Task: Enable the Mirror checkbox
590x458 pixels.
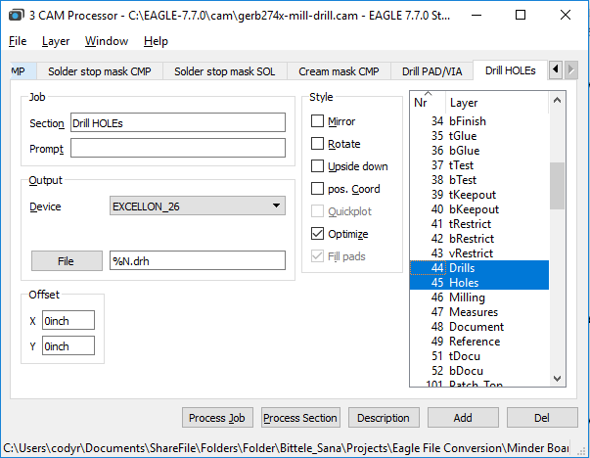Action: pyautogui.click(x=318, y=121)
